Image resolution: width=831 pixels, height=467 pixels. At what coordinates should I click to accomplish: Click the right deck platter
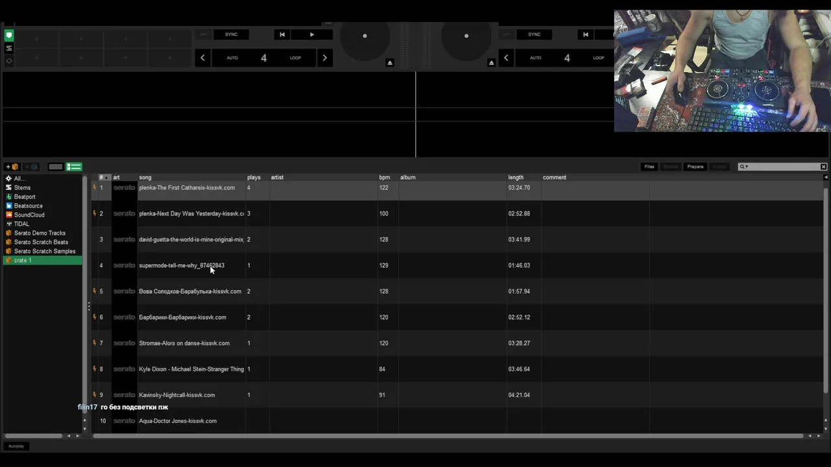tap(466, 37)
